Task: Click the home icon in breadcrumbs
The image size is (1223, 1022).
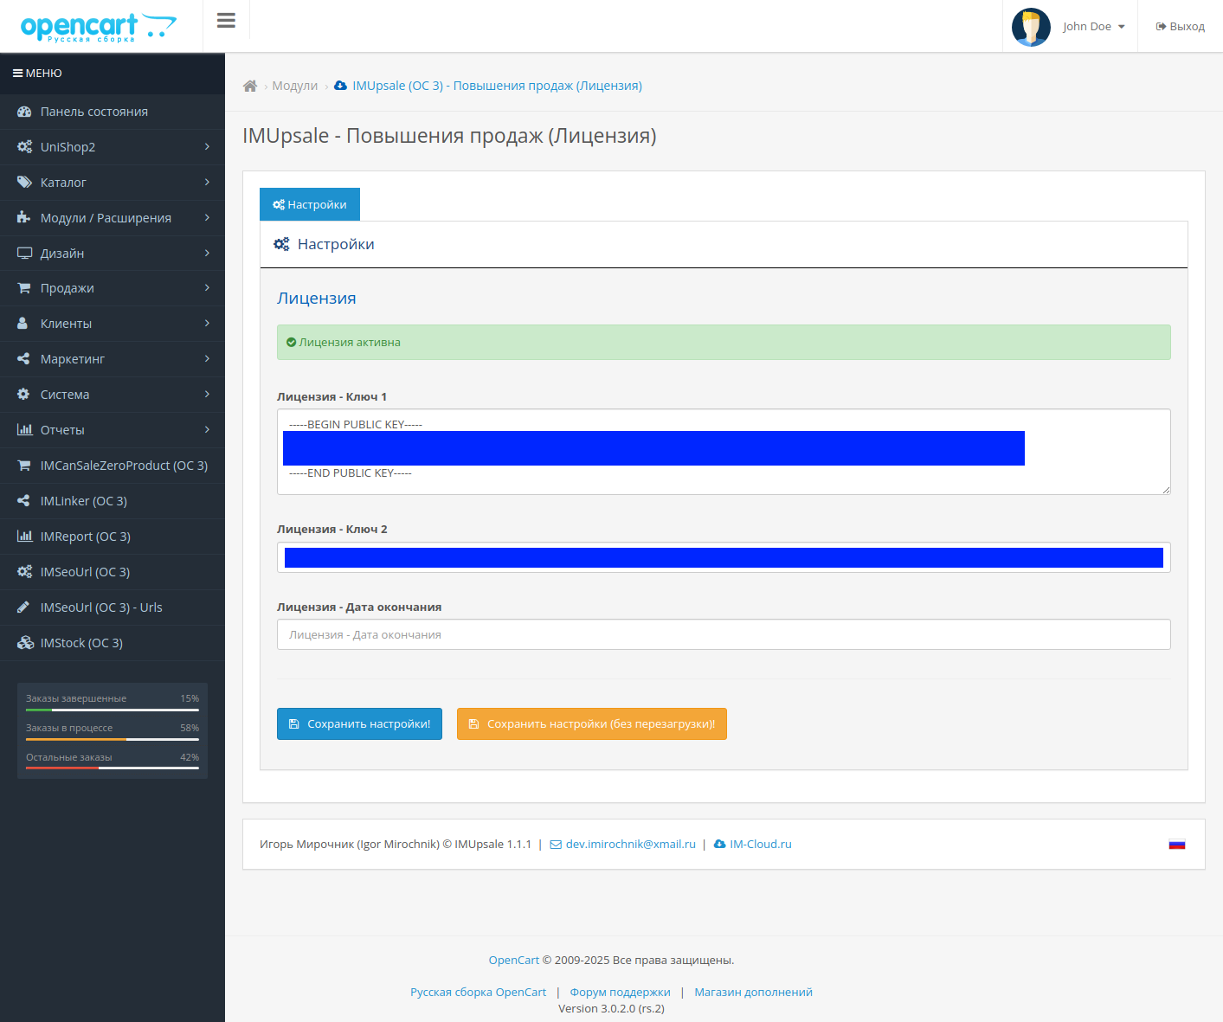Action: coord(250,86)
